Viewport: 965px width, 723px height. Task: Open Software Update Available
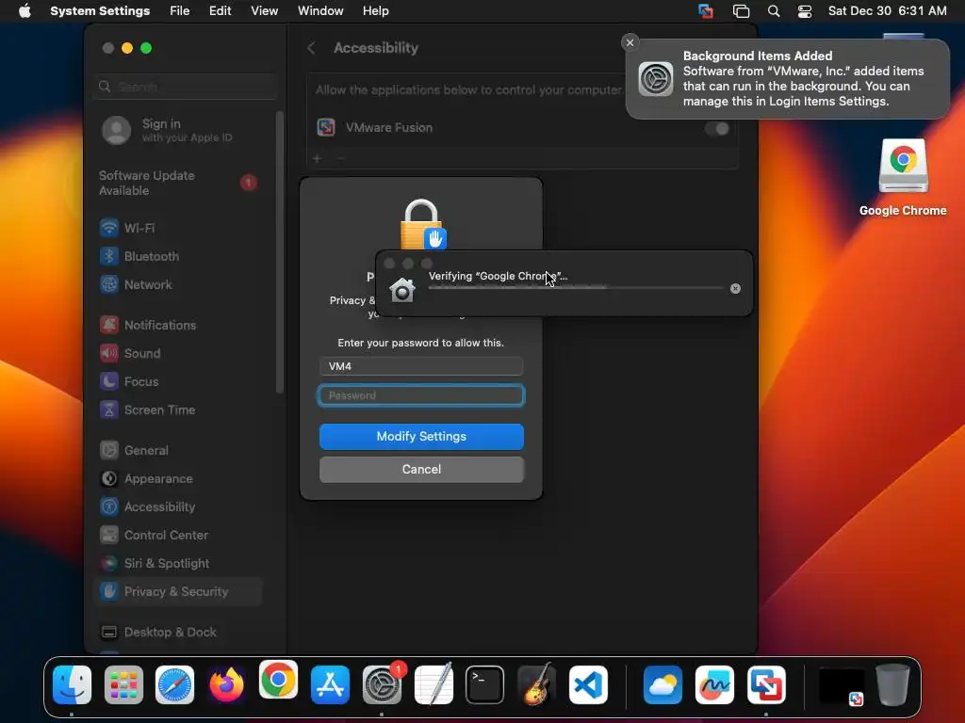(x=178, y=184)
